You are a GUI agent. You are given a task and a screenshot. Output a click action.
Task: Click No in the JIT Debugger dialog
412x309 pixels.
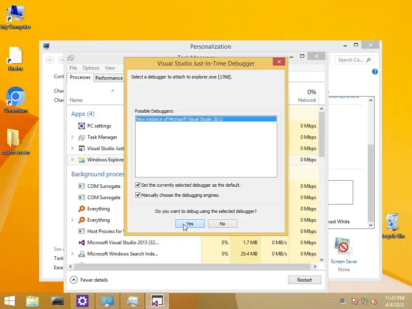coord(222,224)
